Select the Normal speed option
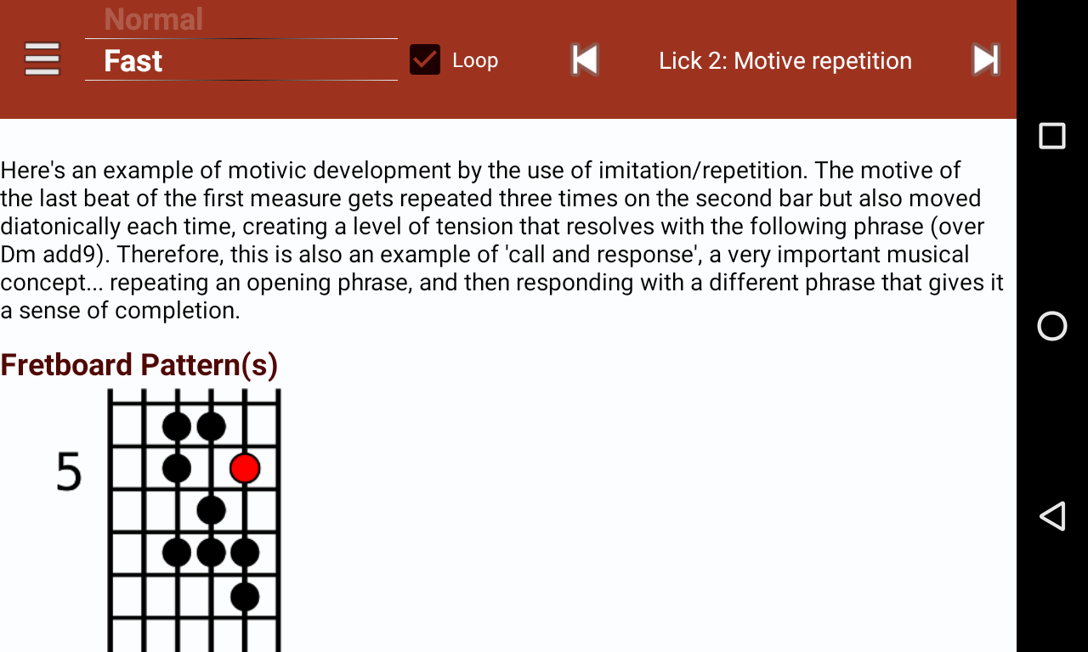1088x652 pixels. 153,19
